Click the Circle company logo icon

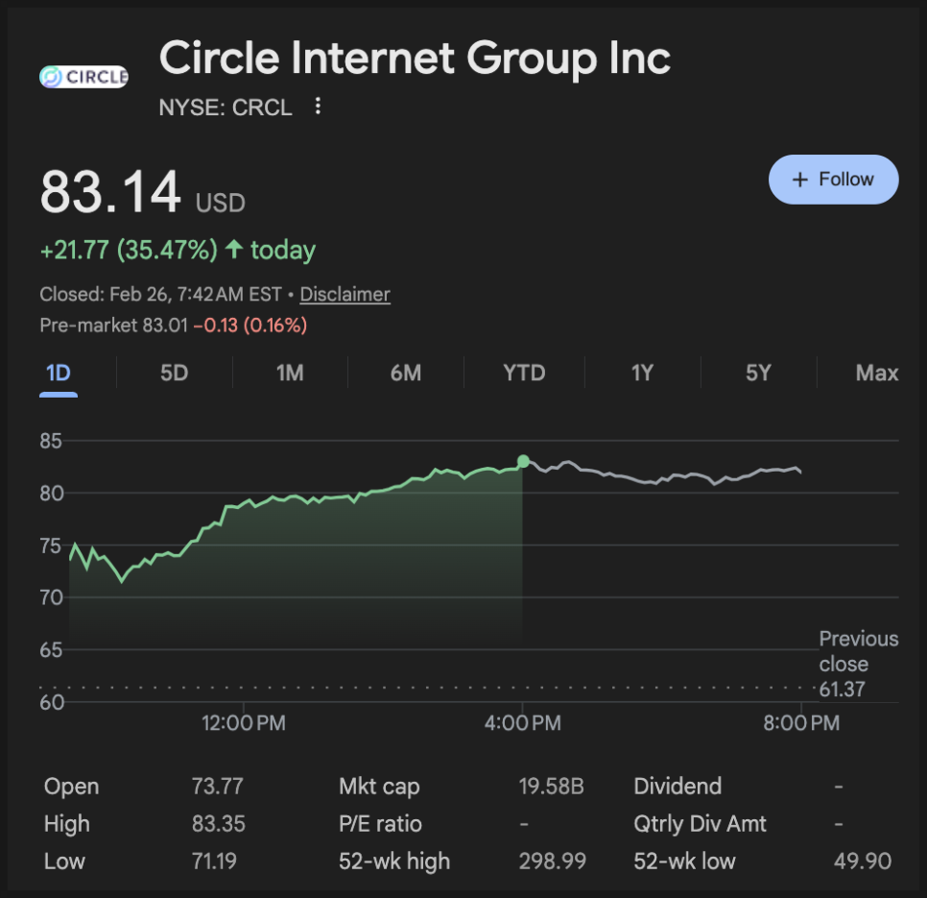(x=83, y=77)
